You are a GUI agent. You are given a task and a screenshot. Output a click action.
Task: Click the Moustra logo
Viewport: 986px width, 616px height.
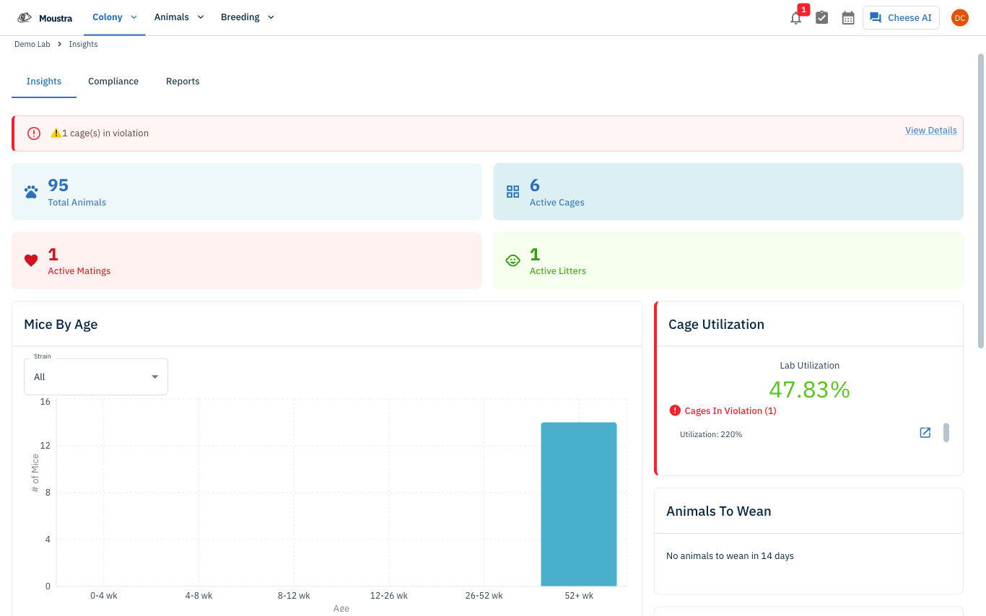pos(45,17)
